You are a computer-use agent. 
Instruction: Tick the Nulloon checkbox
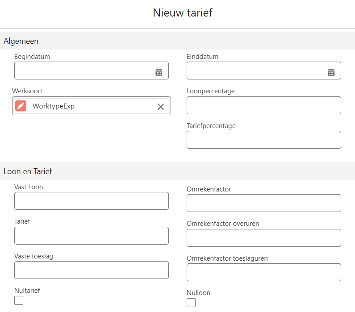point(191,303)
